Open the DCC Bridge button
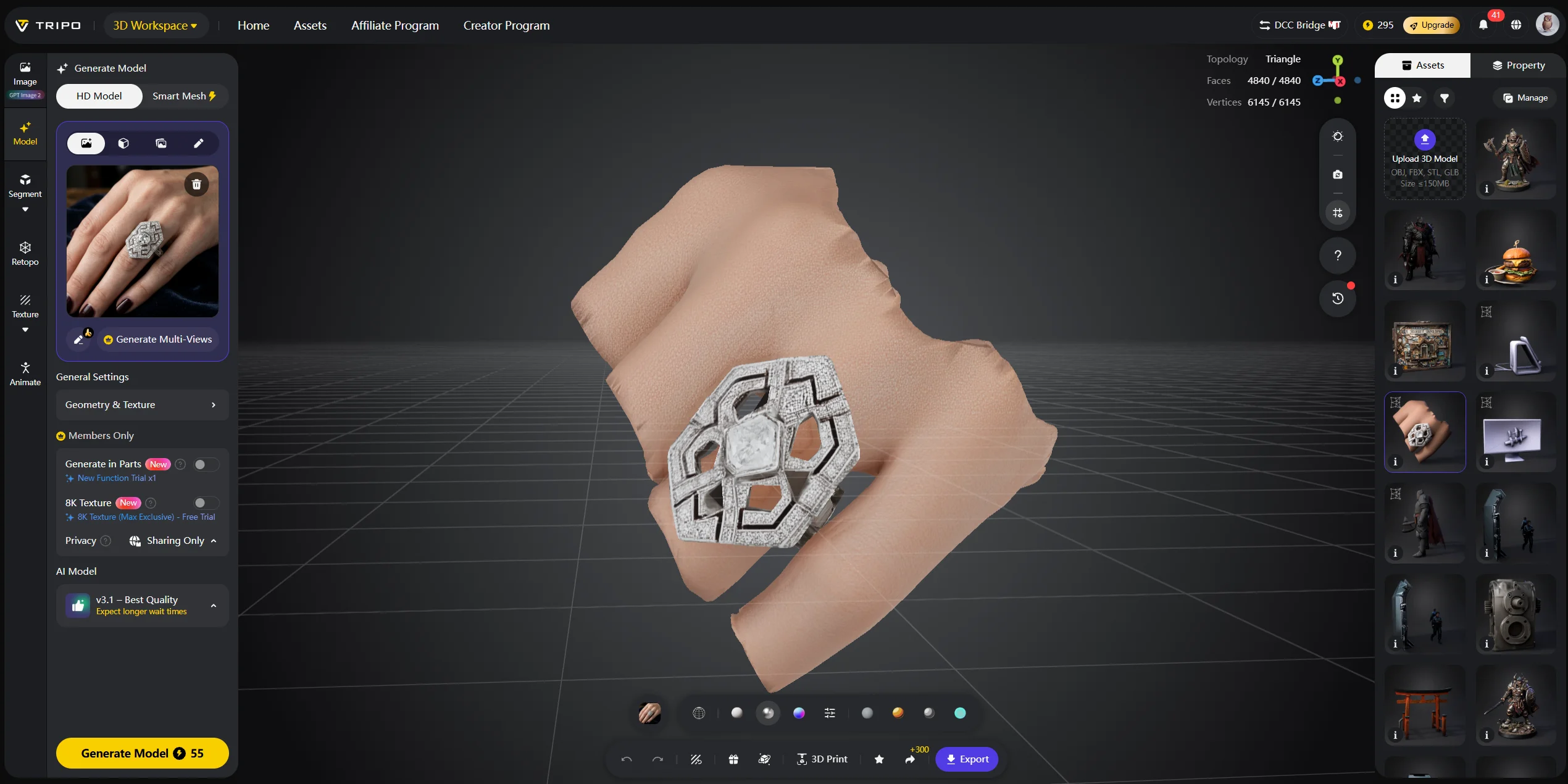The width and height of the screenshot is (1568, 784). [x=1301, y=25]
